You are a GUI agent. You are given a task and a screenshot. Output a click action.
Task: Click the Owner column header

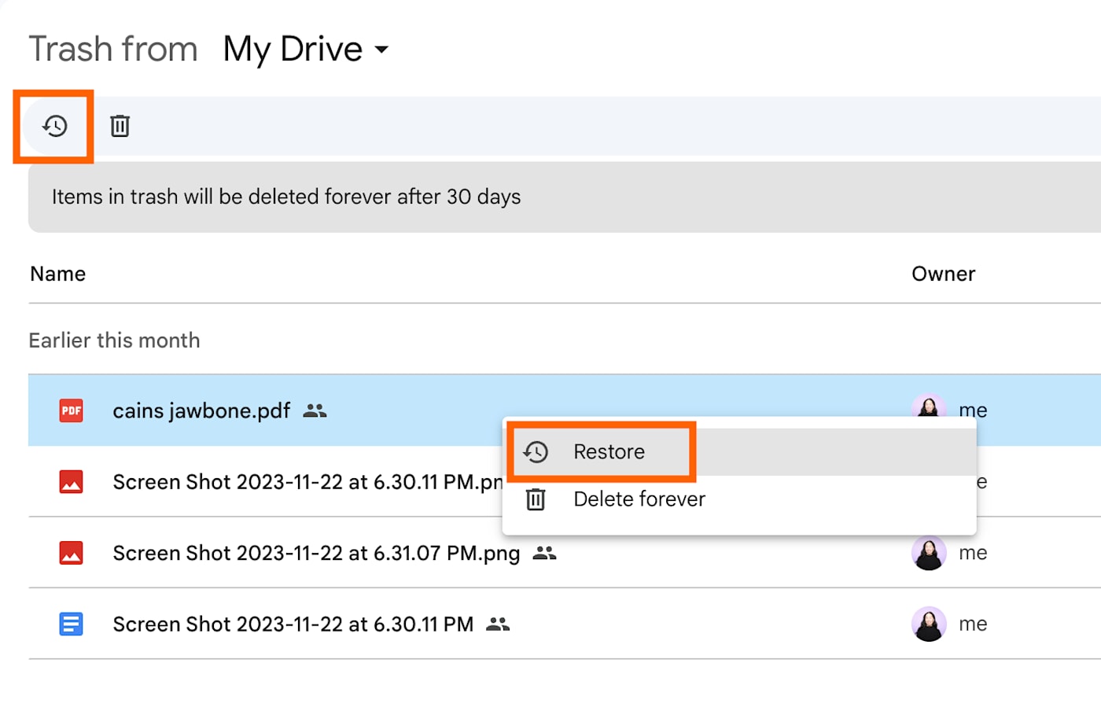pyautogui.click(x=943, y=274)
